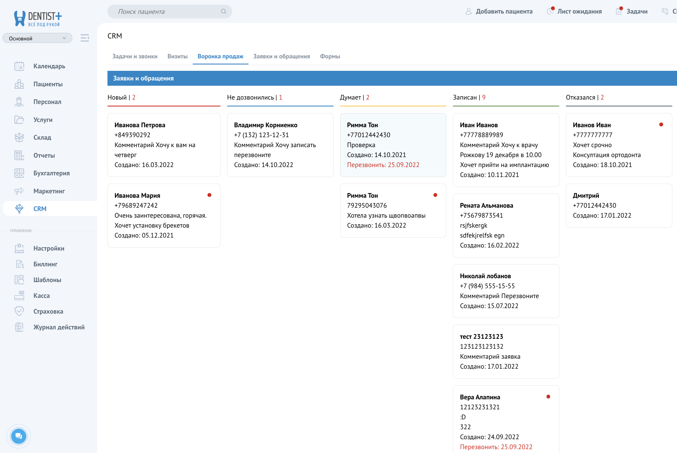Click red dot on Иванов Иван card

point(661,124)
